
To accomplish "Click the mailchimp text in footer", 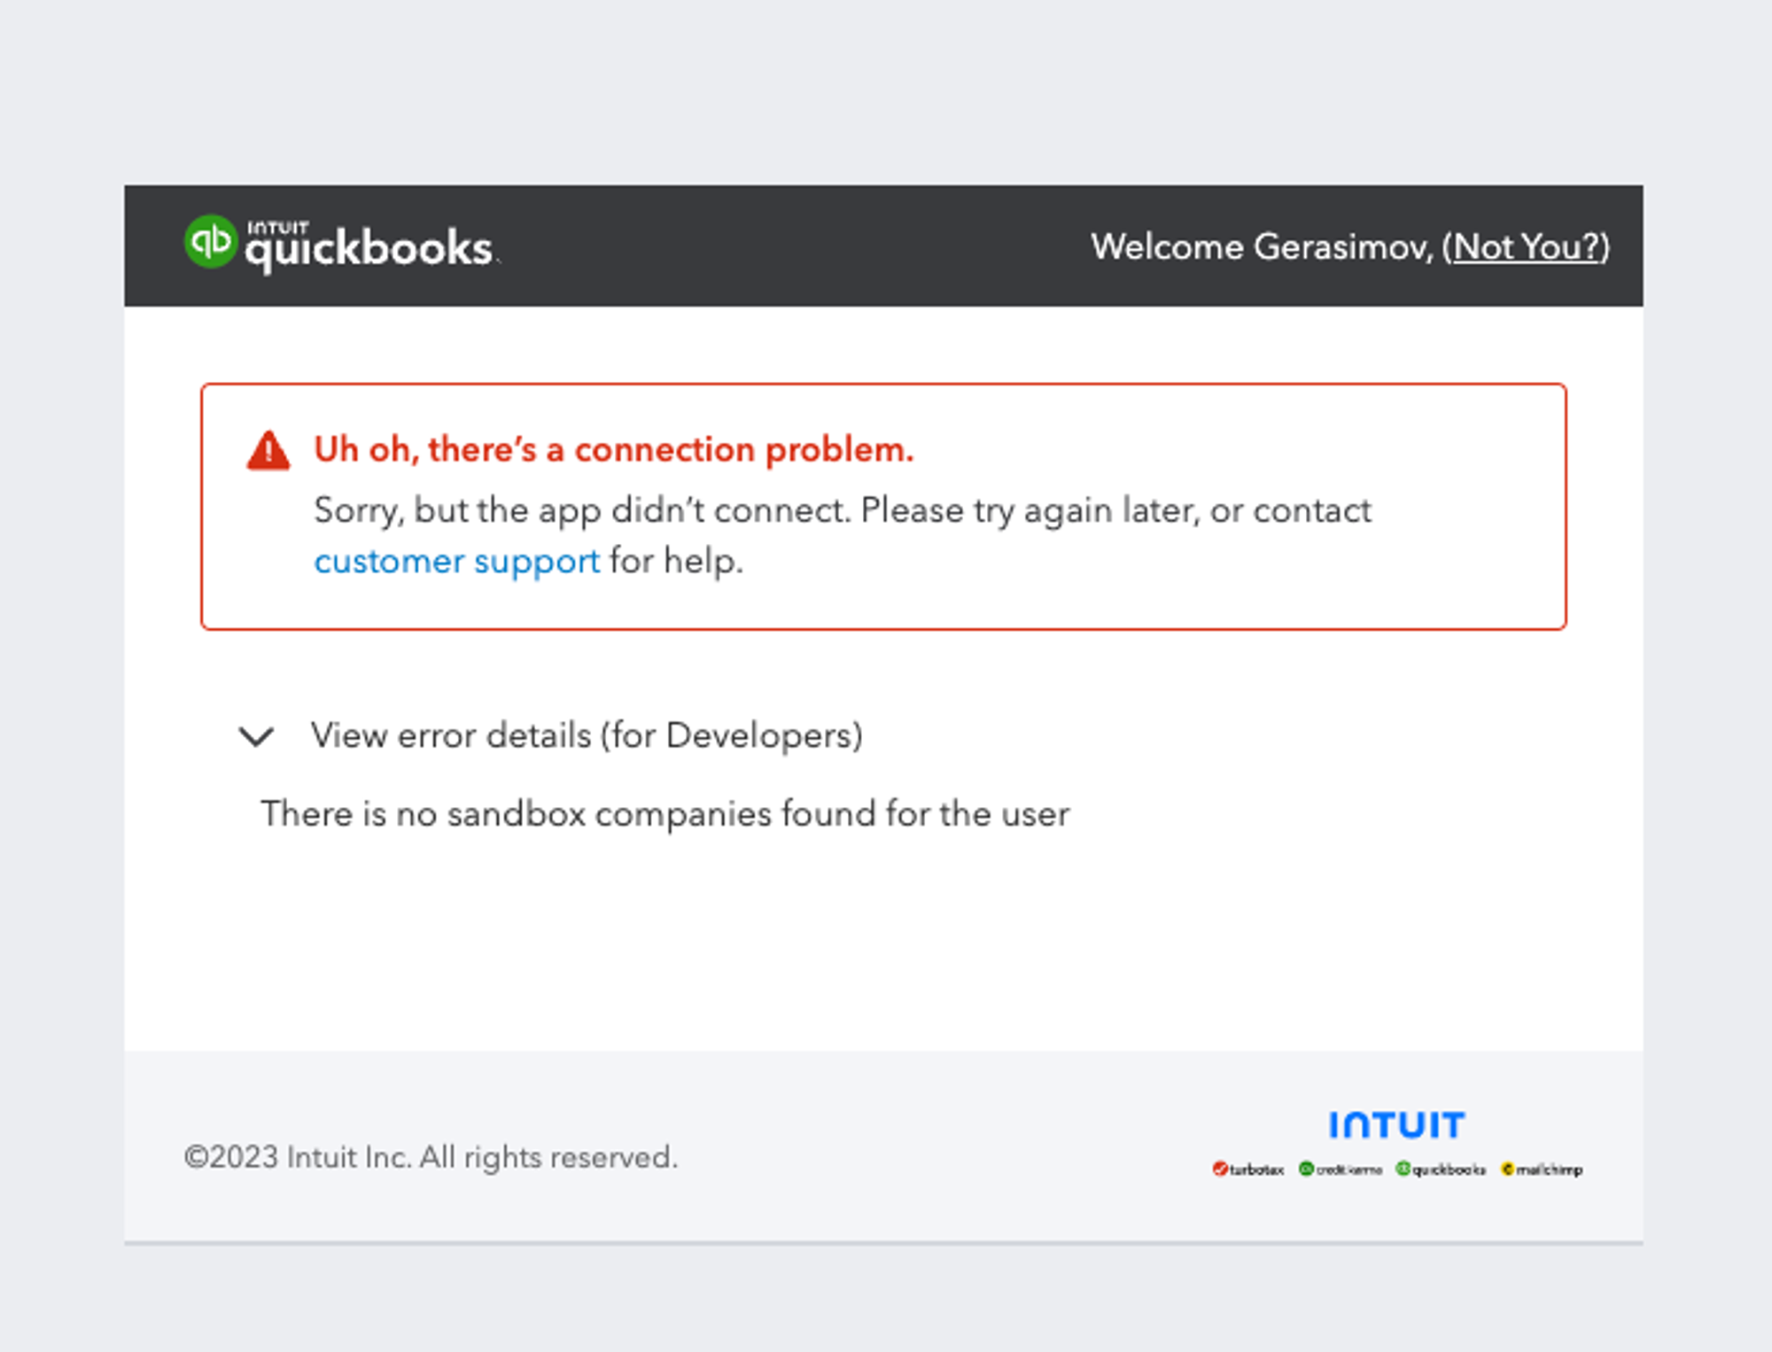I will pyautogui.click(x=1549, y=1169).
